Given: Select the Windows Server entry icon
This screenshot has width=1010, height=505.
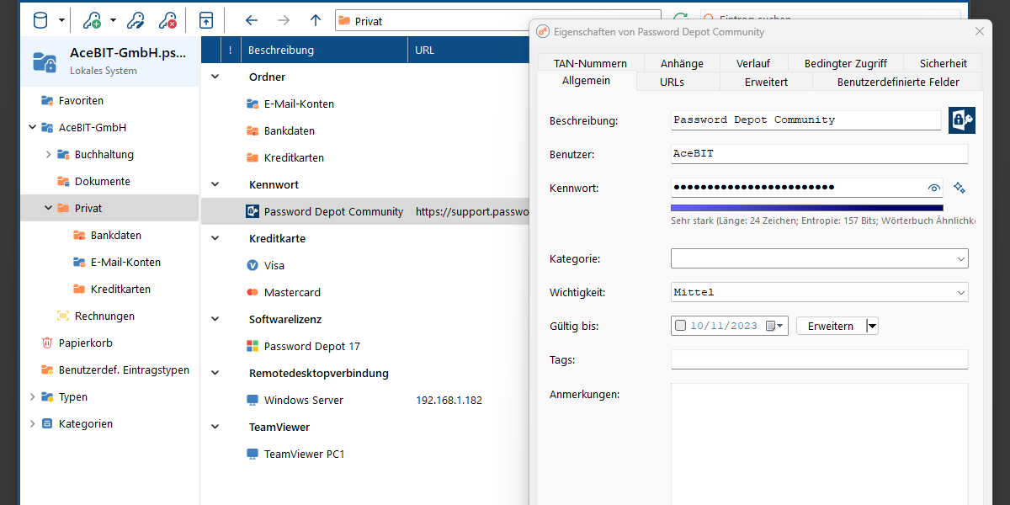Looking at the screenshot, I should pyautogui.click(x=252, y=400).
